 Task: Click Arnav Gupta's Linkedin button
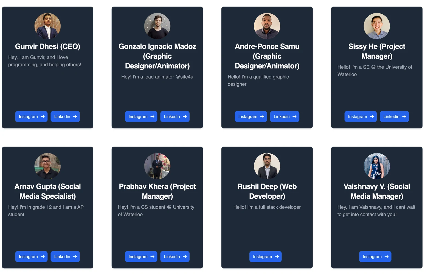(65, 256)
